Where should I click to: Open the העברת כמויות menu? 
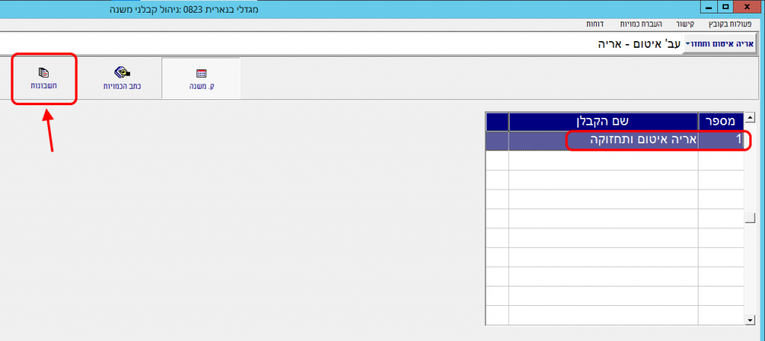tap(639, 25)
